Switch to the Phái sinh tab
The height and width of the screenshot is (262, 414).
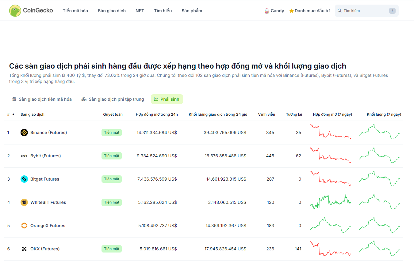pyautogui.click(x=167, y=99)
